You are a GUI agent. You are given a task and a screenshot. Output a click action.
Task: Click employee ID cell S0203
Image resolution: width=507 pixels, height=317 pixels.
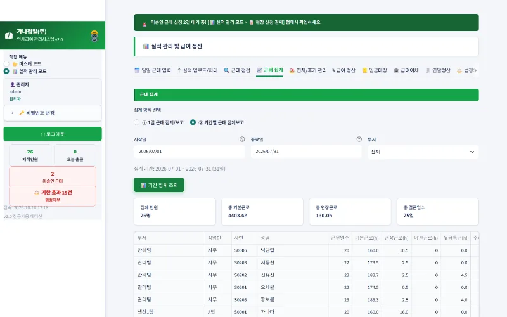[x=245, y=262]
